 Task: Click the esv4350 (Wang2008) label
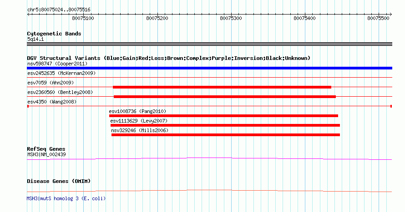tap(52, 102)
